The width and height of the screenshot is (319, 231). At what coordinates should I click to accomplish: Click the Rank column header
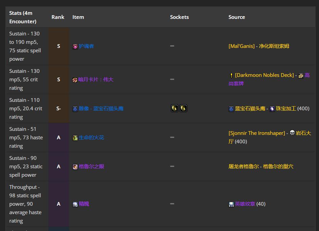click(58, 17)
